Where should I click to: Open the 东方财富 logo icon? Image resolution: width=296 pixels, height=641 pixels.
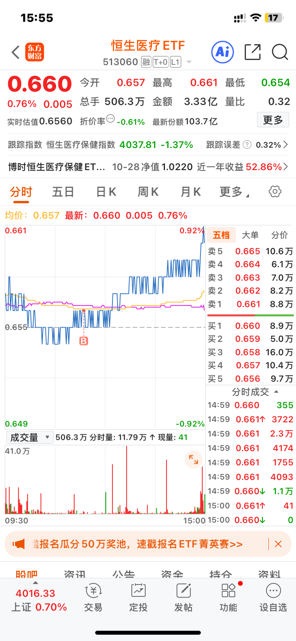tap(35, 52)
